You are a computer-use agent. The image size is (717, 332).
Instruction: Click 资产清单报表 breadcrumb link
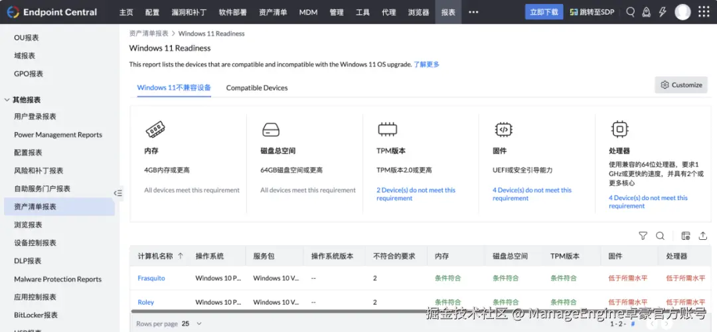click(149, 33)
